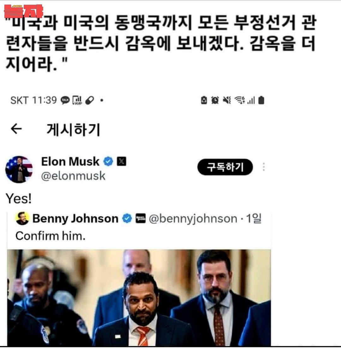
Task: Open Elon Musk's profile avatar
Action: click(19, 169)
